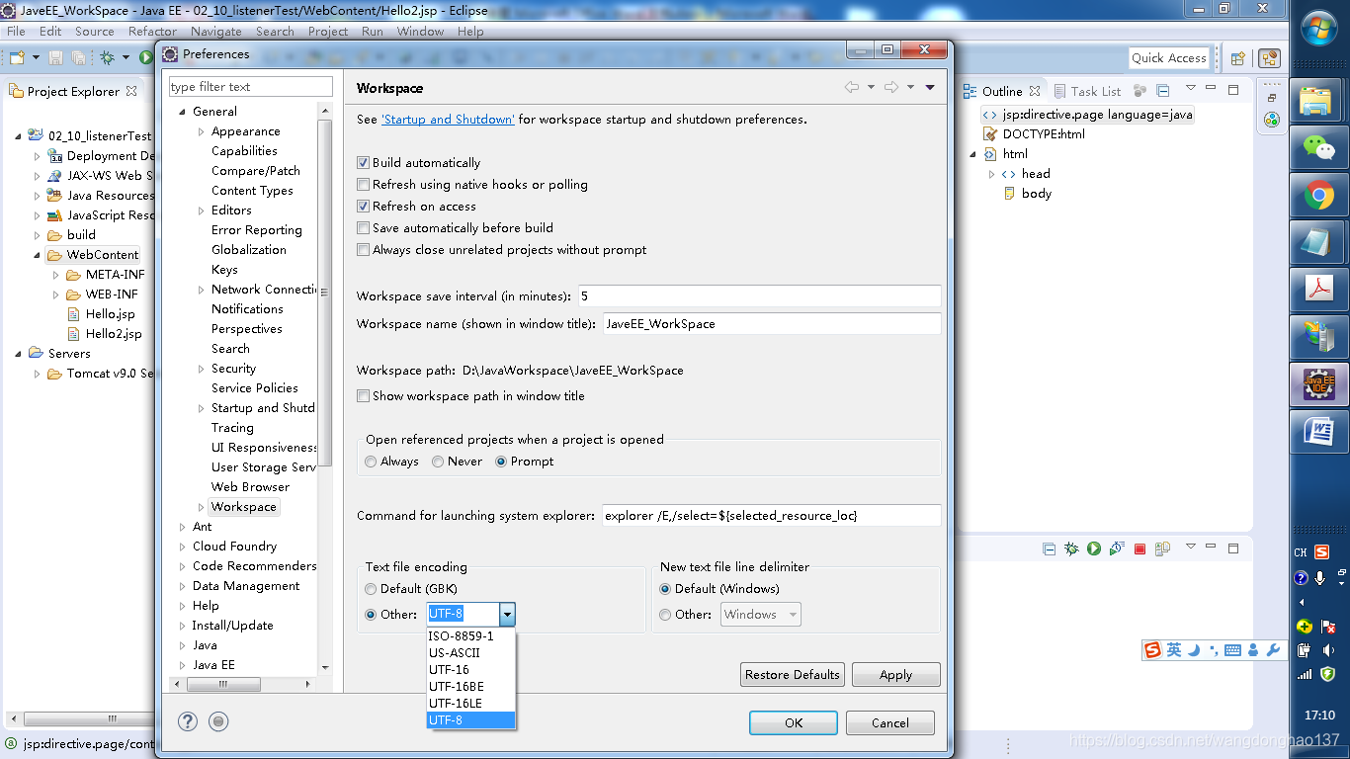The height and width of the screenshot is (759, 1350).
Task: Expand the Java EE preferences node
Action: coord(183,665)
